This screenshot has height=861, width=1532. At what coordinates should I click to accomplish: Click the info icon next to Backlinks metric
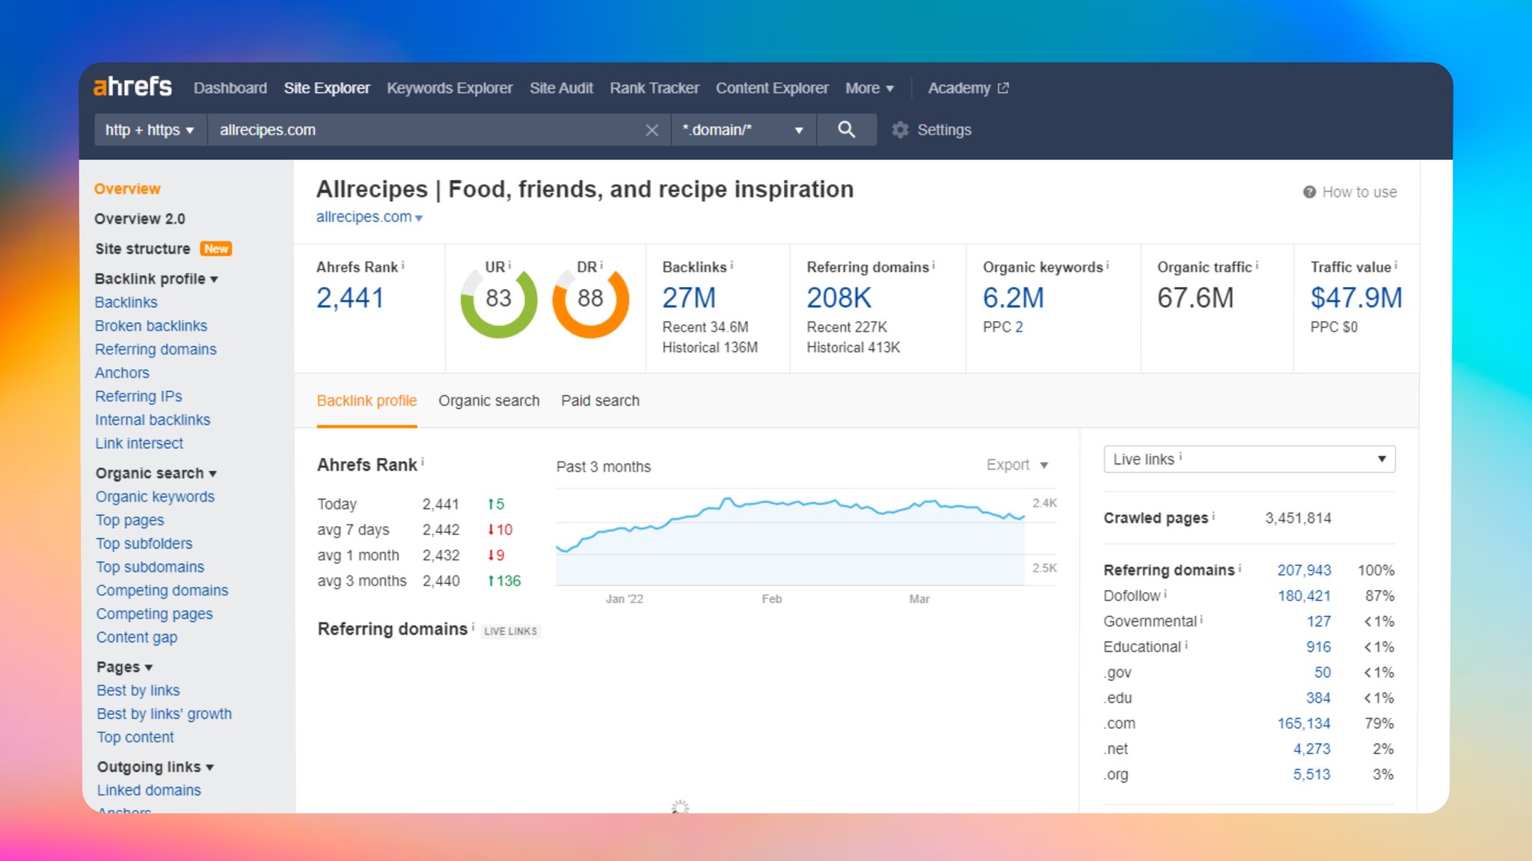click(x=732, y=265)
